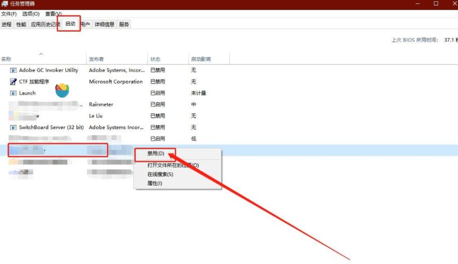The width and height of the screenshot is (458, 264).
Task: Open the 详细信息 tab
Action: tap(104, 24)
